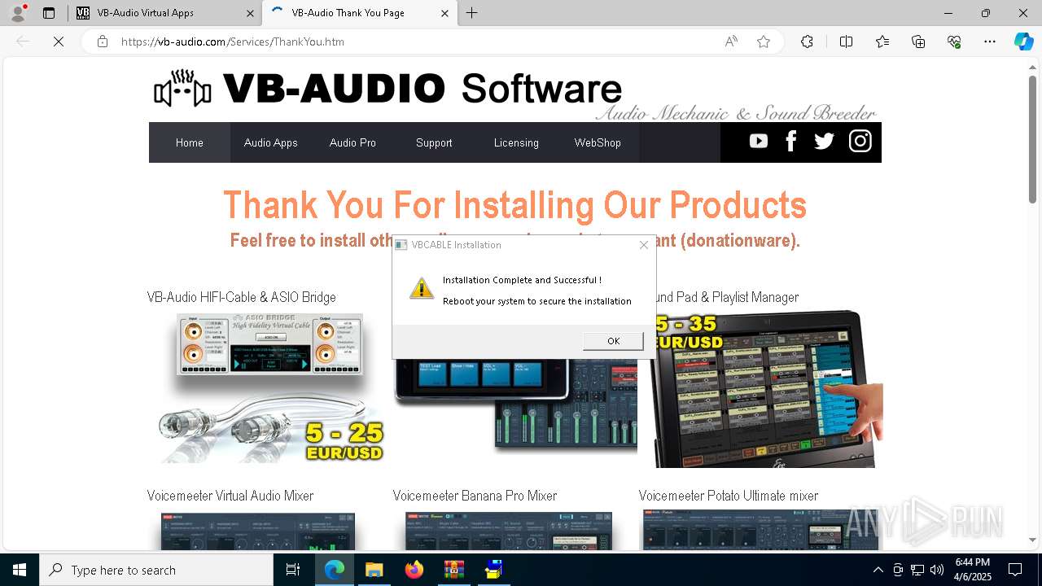1042x586 pixels.
Task: Open Licensing navigation item
Action: (x=516, y=142)
